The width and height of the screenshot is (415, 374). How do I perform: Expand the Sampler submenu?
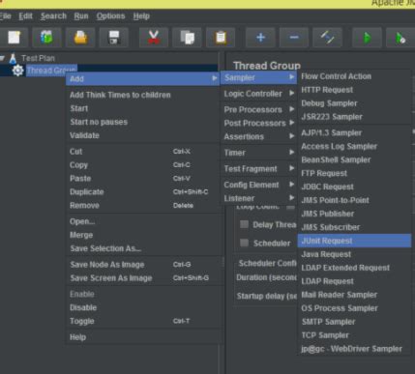[x=258, y=77]
